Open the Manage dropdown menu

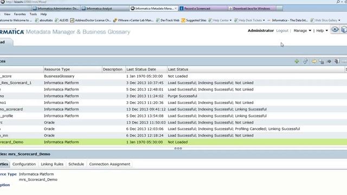point(303,30)
